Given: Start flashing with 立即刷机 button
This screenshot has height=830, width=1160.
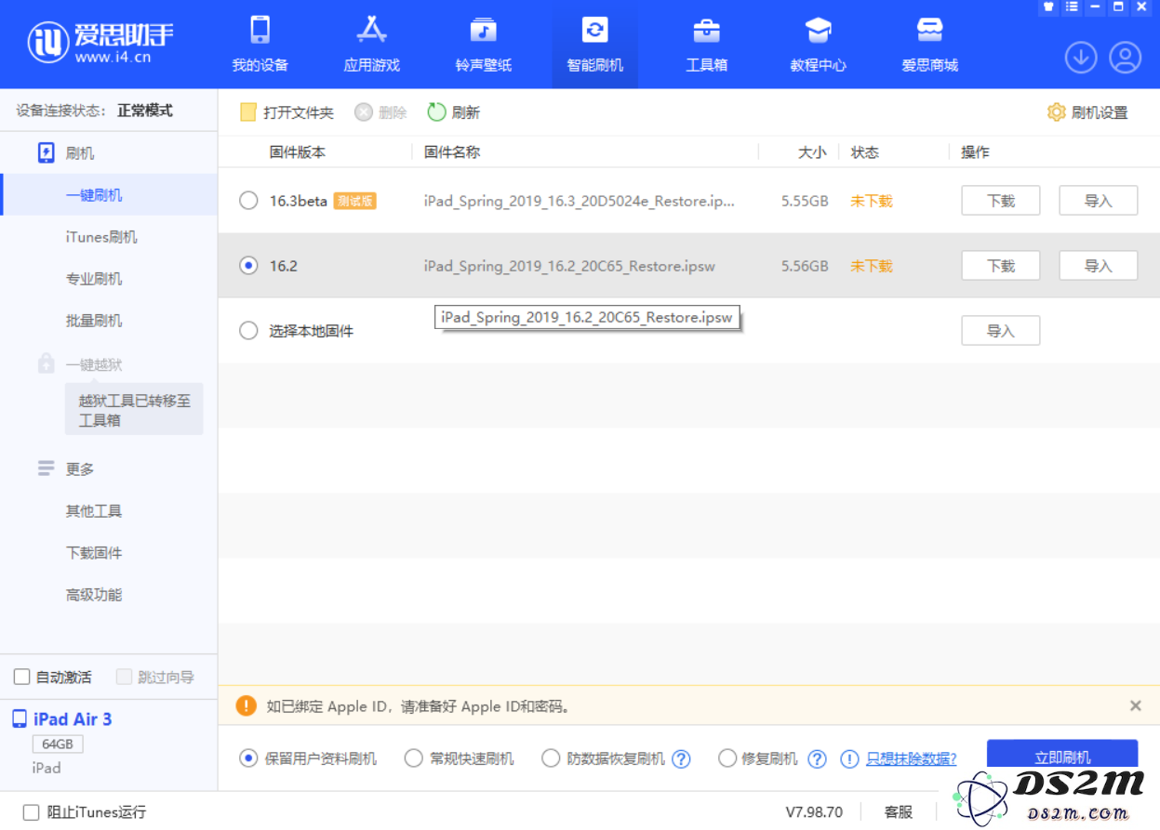Looking at the screenshot, I should pyautogui.click(x=1062, y=755).
